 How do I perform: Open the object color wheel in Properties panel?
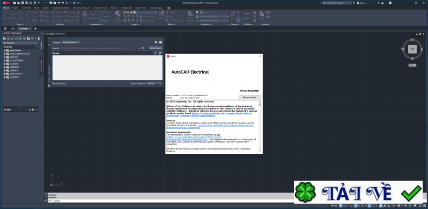pos(197,12)
